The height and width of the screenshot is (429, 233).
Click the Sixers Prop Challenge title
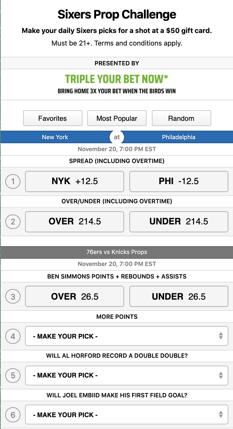tap(116, 14)
